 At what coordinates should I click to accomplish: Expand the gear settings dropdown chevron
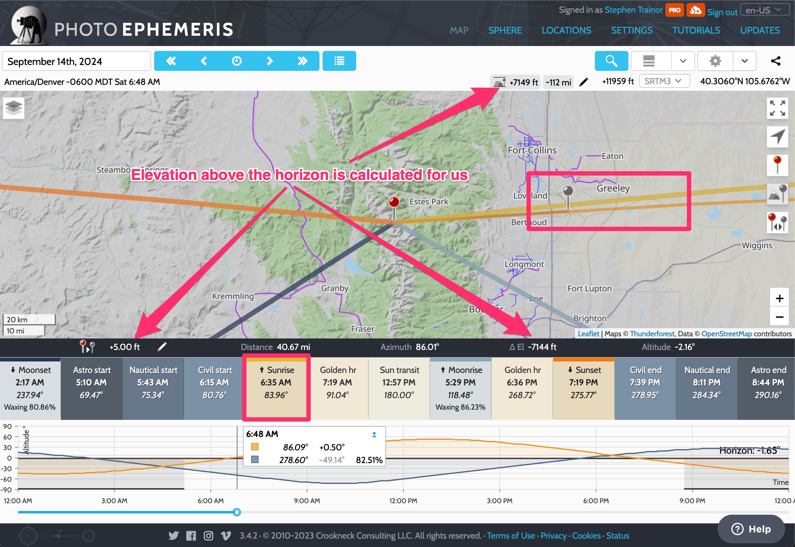(x=745, y=61)
